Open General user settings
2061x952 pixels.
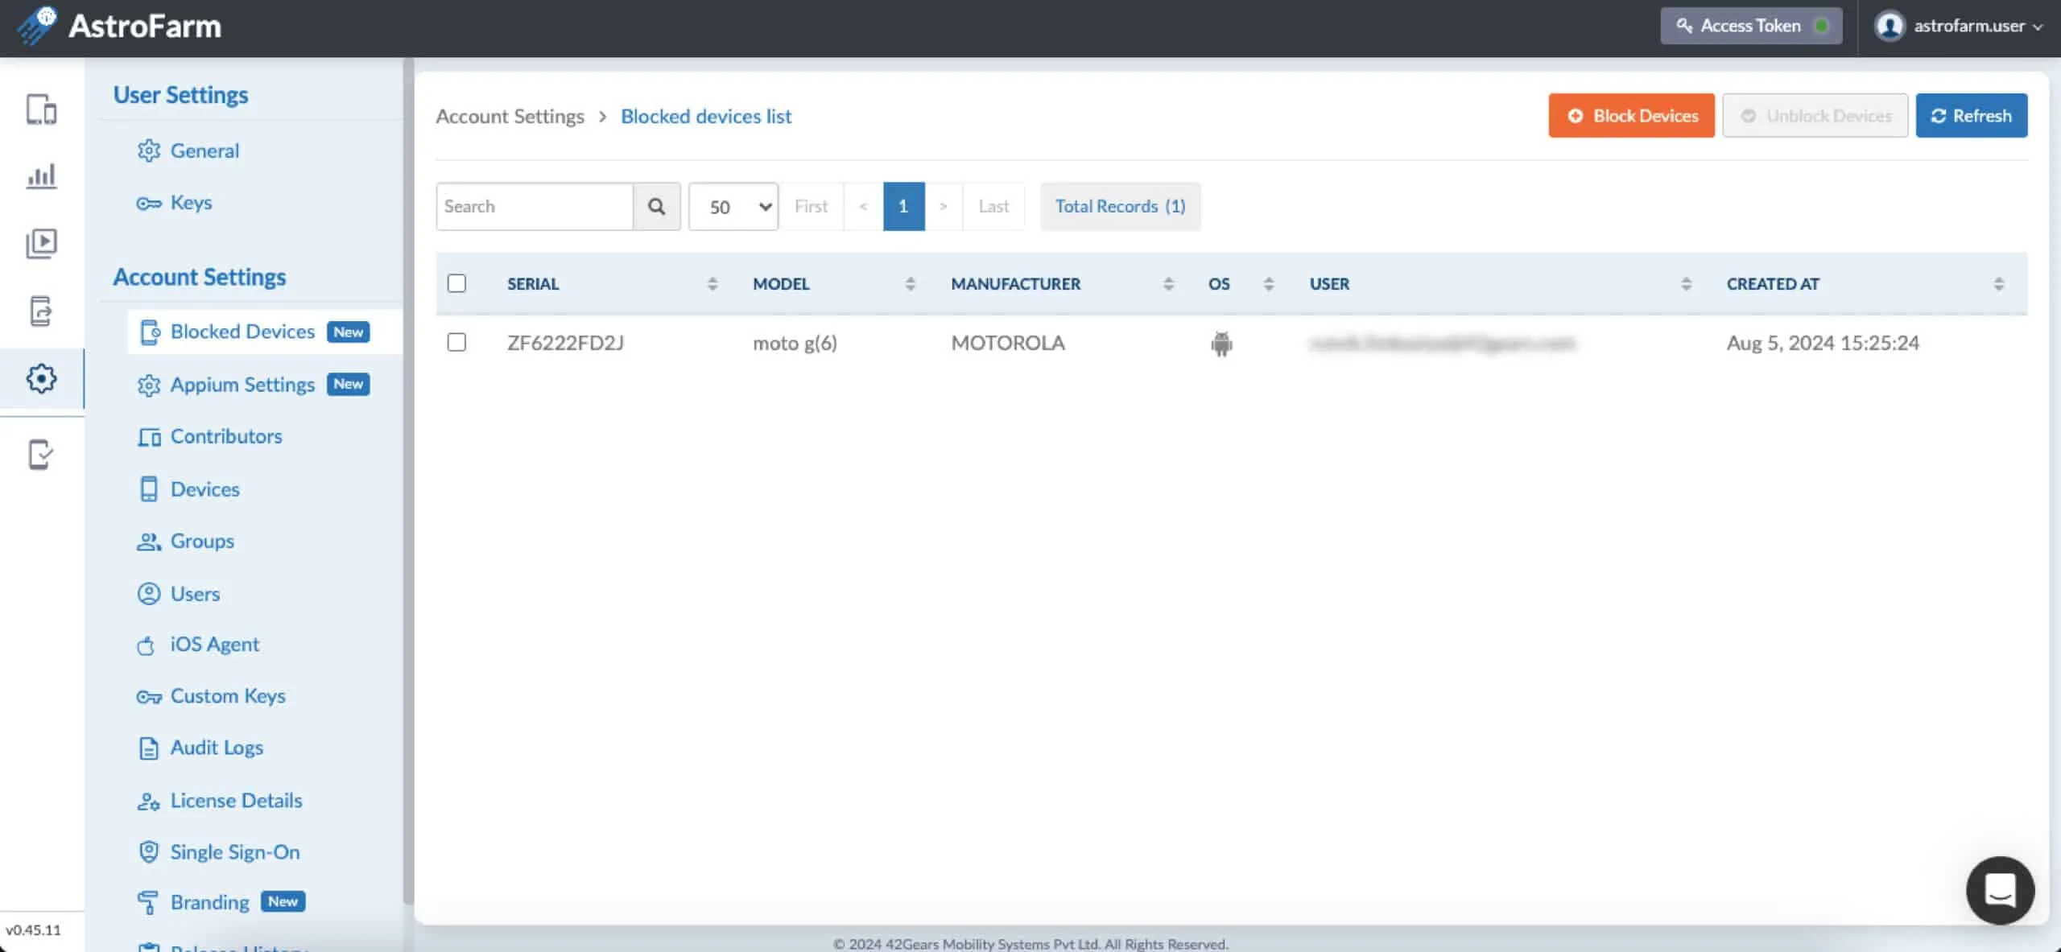pos(188,150)
